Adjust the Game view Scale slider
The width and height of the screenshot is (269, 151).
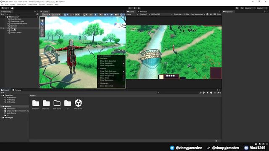click(182, 14)
